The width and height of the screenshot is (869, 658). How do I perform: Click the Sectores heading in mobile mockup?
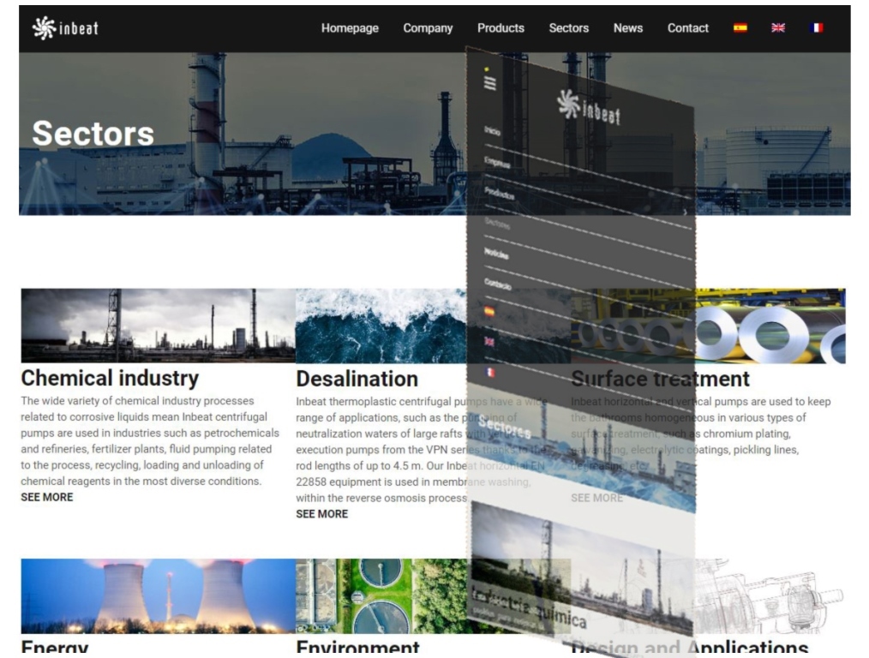(504, 426)
